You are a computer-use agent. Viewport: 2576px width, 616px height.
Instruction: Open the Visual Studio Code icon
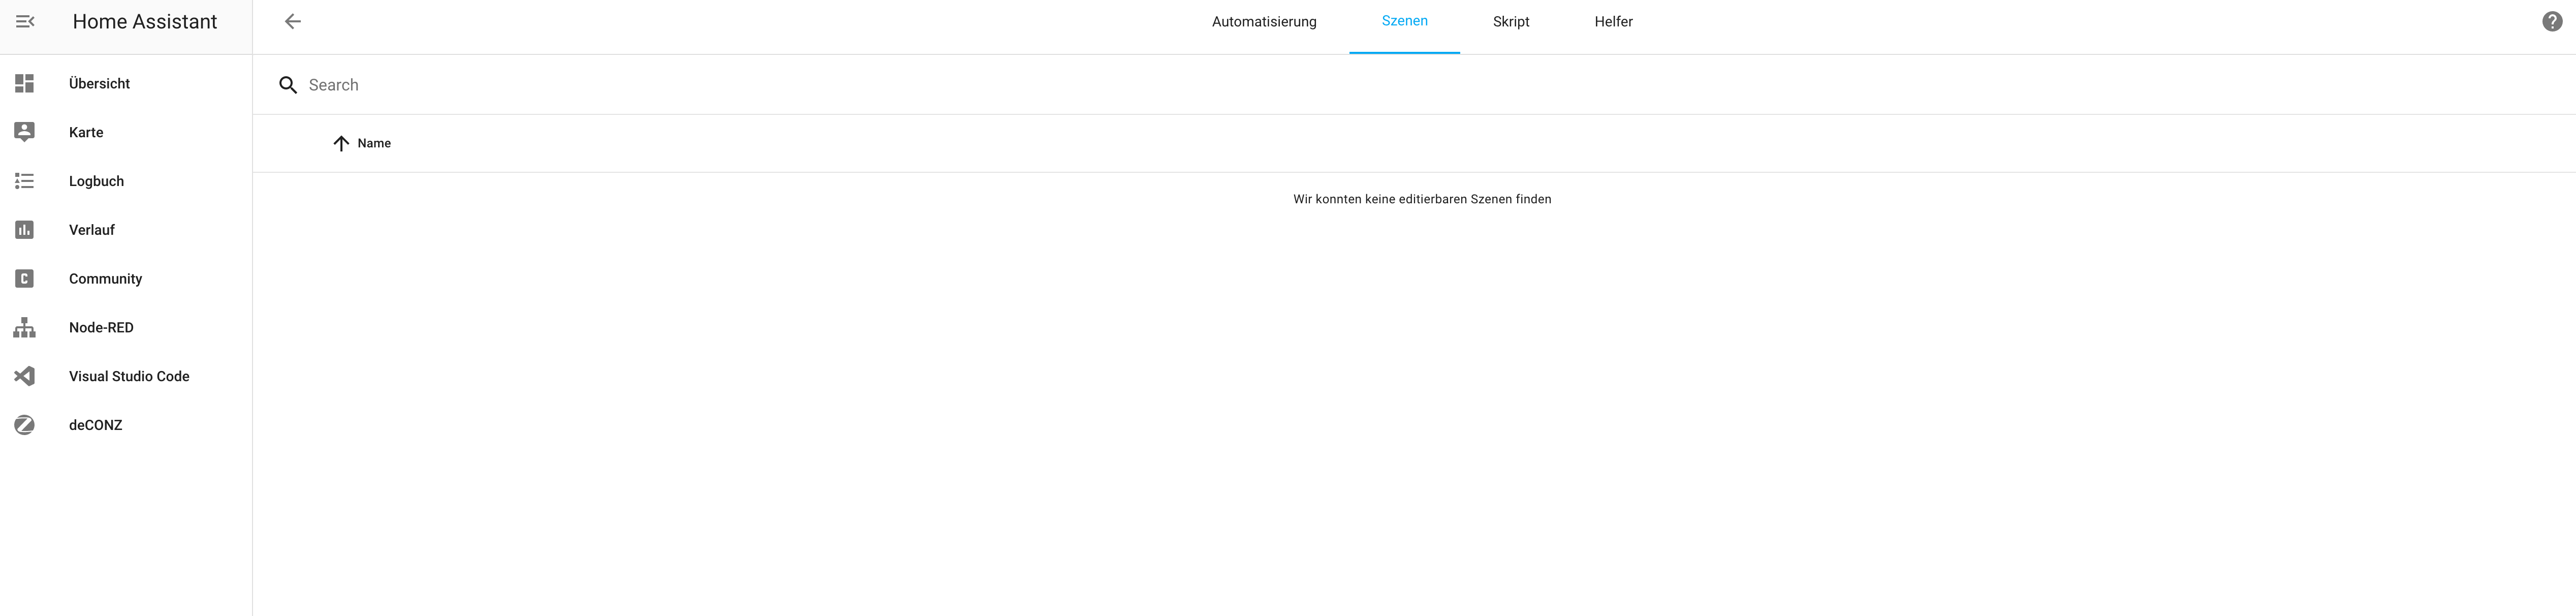pyautogui.click(x=24, y=375)
